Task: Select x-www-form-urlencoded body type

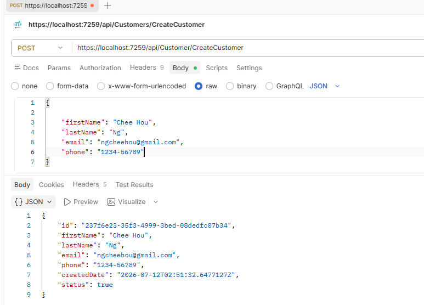Action: (x=101, y=86)
